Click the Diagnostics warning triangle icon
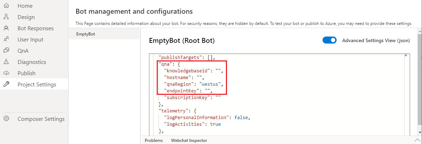This screenshot has width=422, height=144. click(6, 62)
